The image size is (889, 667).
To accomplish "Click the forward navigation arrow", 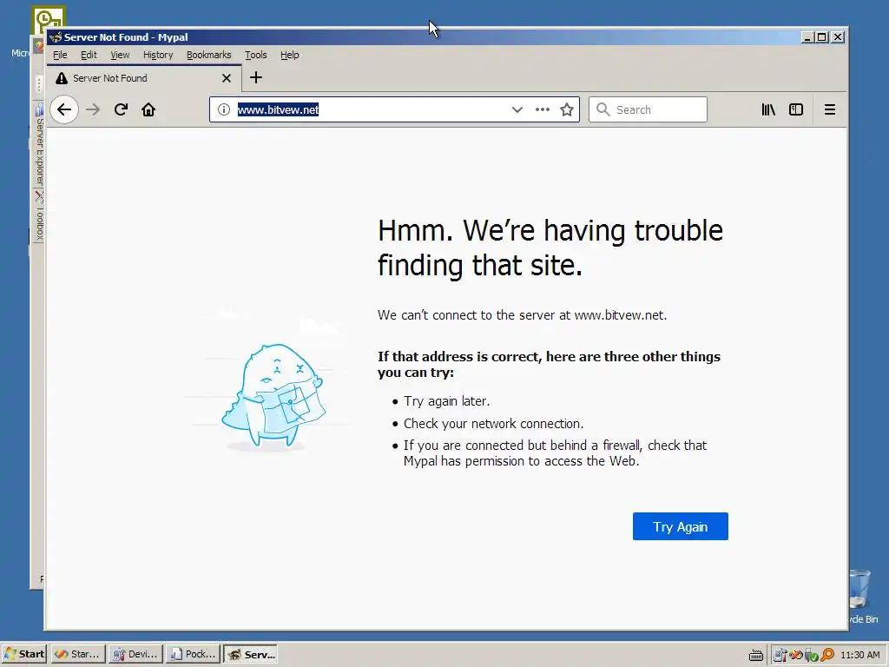I will [x=92, y=109].
